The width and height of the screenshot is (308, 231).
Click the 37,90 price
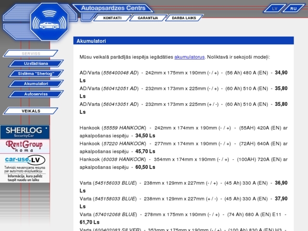coord(281,199)
